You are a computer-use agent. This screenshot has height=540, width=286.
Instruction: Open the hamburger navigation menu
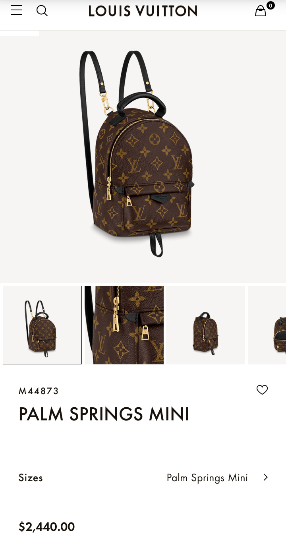(17, 10)
